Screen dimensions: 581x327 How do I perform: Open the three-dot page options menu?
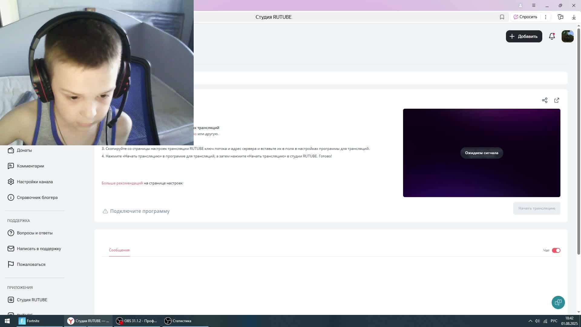click(x=546, y=17)
